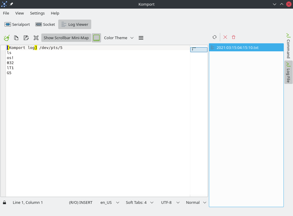
Task: Open the Help menu
Action: tap(55, 13)
